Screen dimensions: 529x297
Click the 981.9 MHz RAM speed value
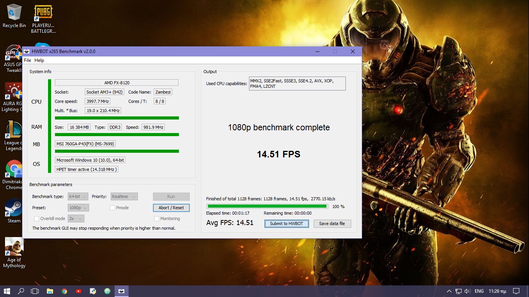(x=153, y=127)
